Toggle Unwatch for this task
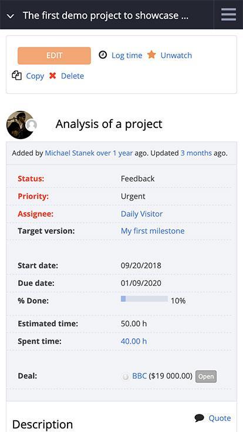 (176, 55)
